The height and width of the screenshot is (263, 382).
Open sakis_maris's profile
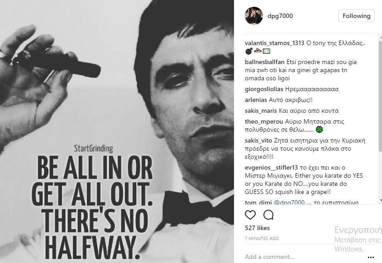pyautogui.click(x=260, y=110)
